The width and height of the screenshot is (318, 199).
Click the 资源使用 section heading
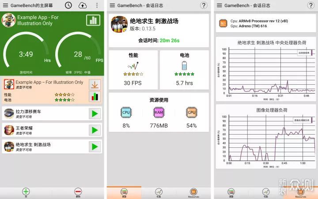(x=159, y=100)
